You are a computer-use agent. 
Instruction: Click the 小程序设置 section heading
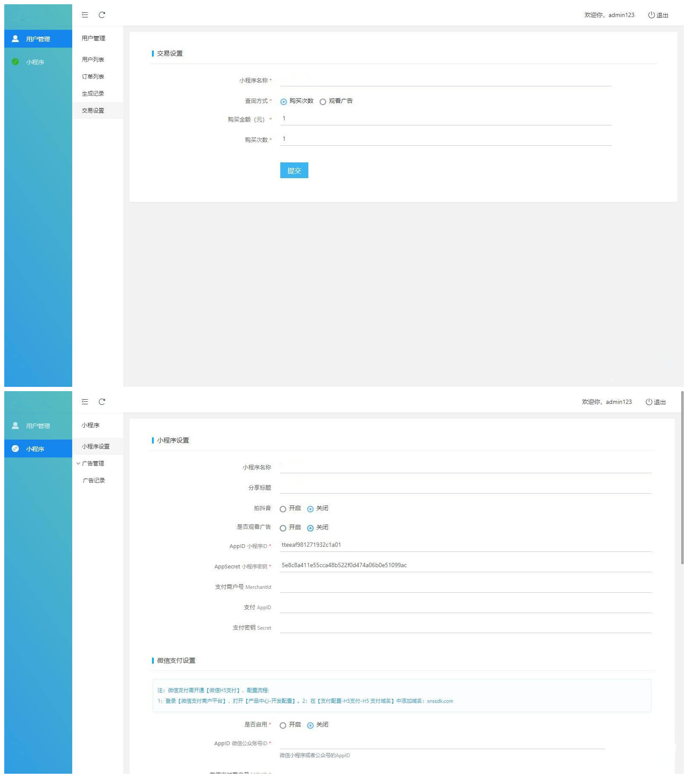click(x=173, y=440)
